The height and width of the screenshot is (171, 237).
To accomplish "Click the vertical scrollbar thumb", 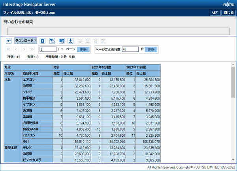I will 233,82.
